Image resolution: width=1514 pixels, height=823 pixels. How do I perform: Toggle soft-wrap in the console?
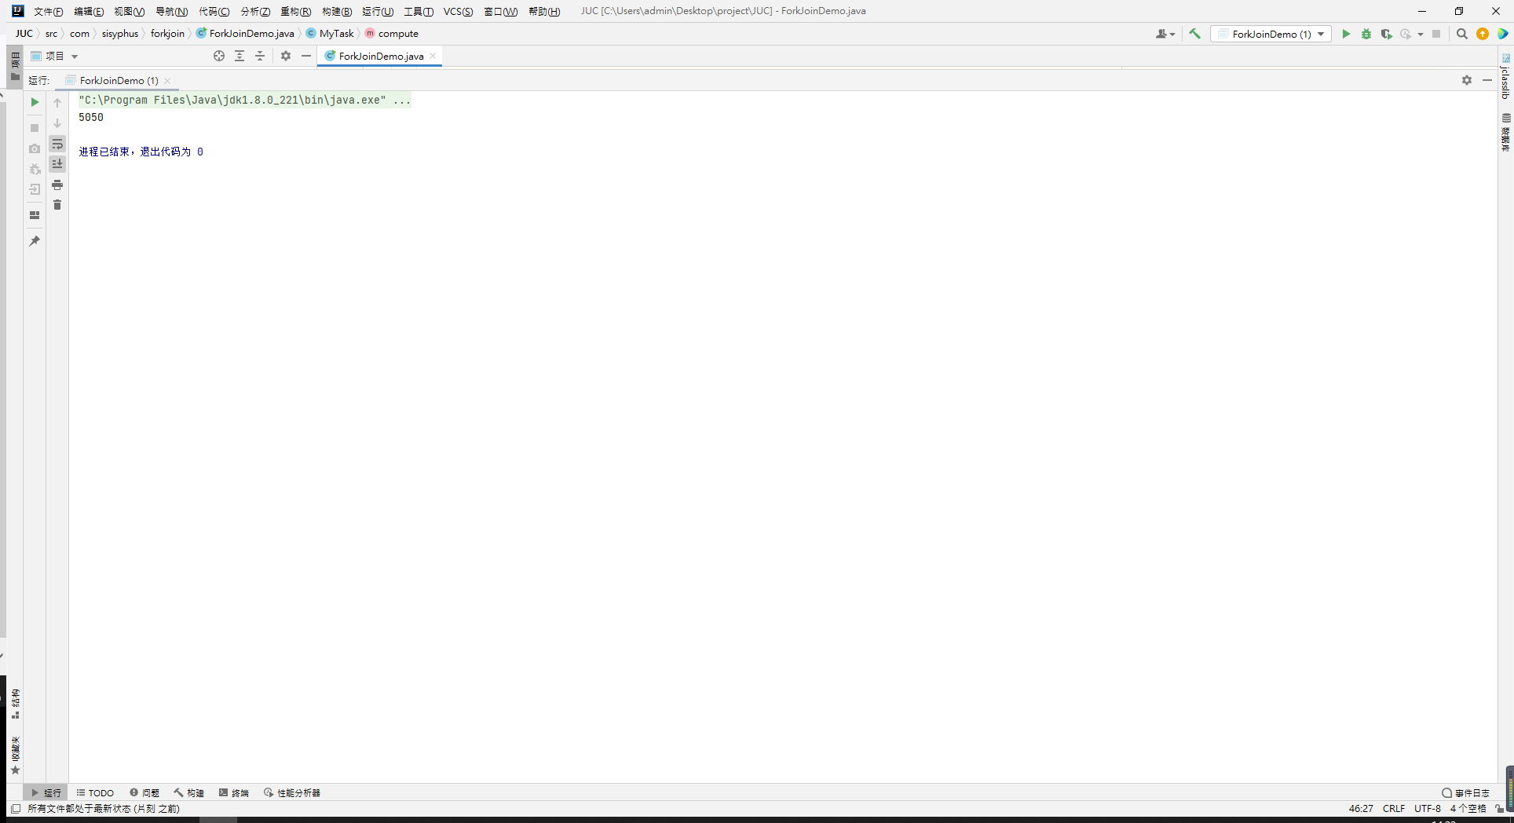click(x=57, y=144)
